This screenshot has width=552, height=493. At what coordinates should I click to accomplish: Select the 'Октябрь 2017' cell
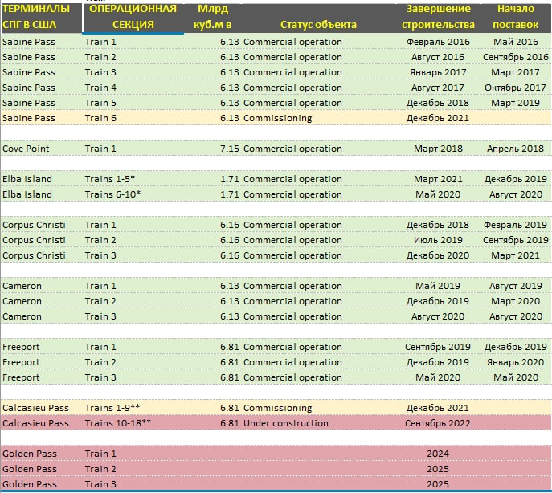515,88
